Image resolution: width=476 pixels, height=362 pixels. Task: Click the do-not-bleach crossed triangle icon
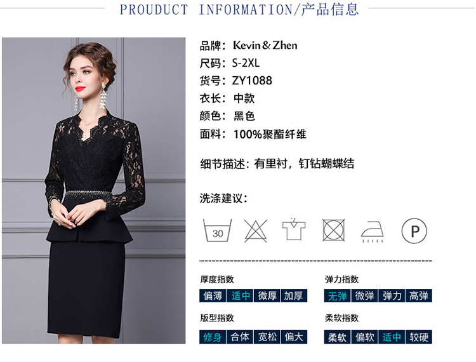coord(256,231)
